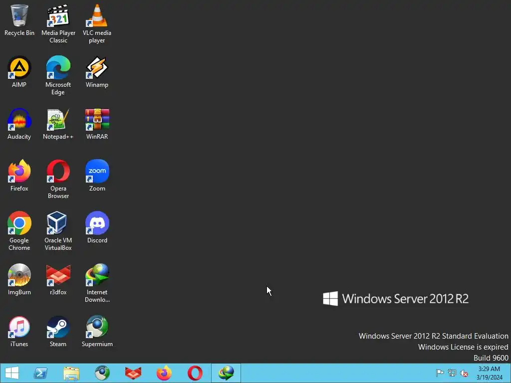511x383 pixels.
Task: Launch Supermium from the taskbar
Action: 102,373
